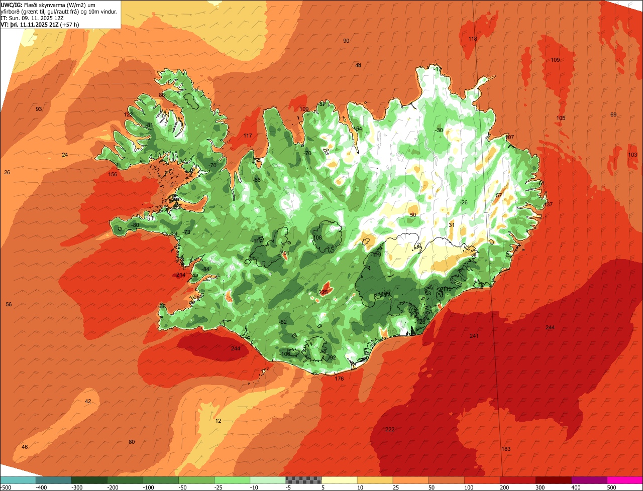
Task: Click the checkered -5 to 5 legend swatch
Action: [303, 480]
